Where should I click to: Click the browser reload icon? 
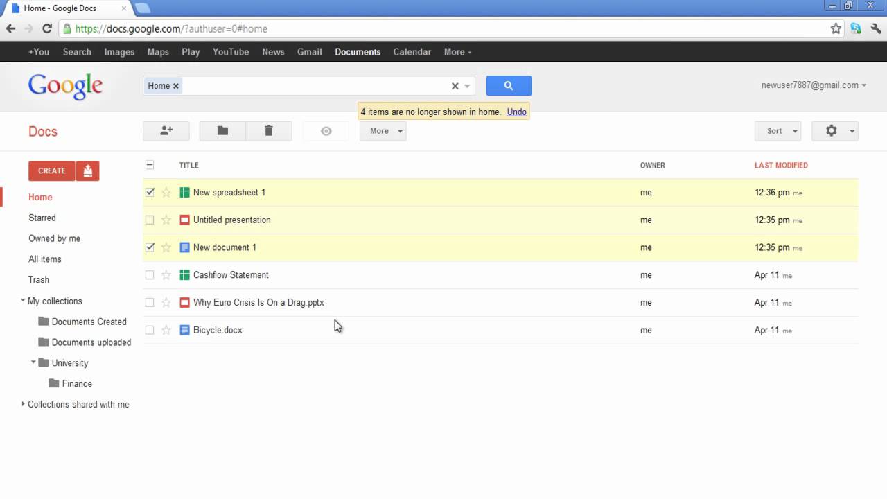tap(47, 28)
